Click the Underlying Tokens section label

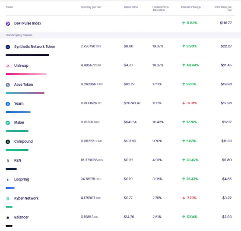(19, 35)
